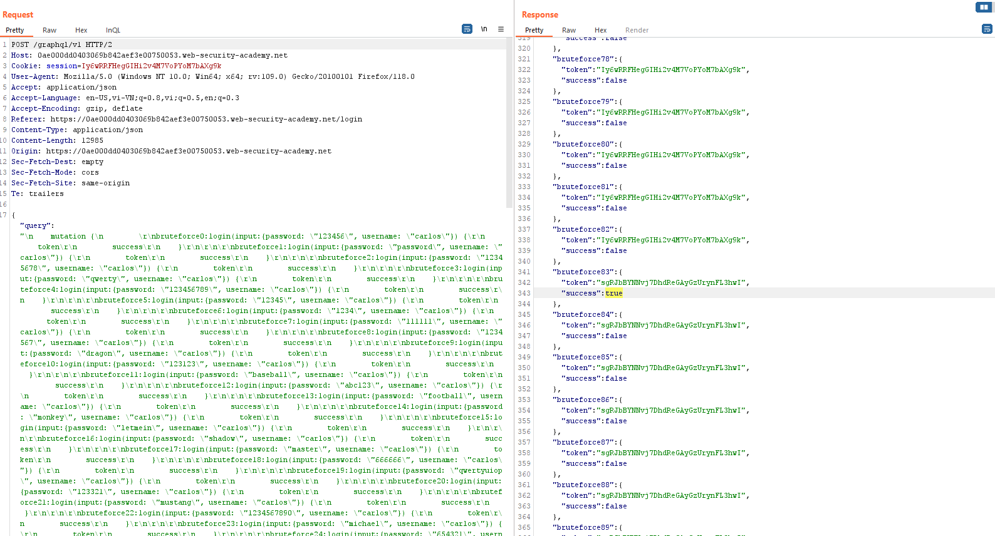
Task: Click the token value on response line 342
Action: click(671, 282)
